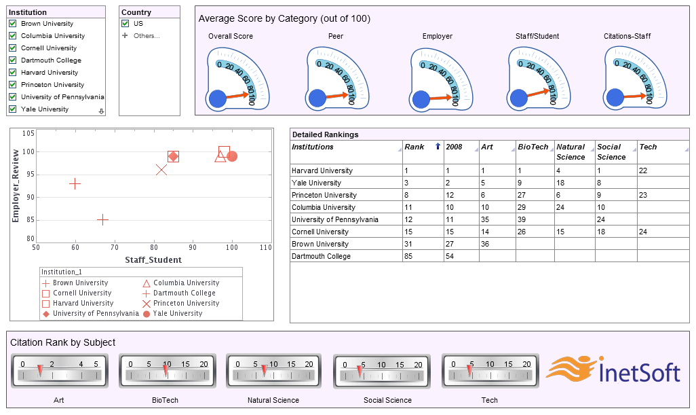The height and width of the screenshot is (415, 696).
Task: Click Yale University circle legend icon
Action: (146, 314)
